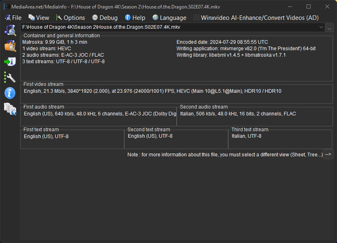Image resolution: width=337 pixels, height=243 pixels.
Task: Click the Export sidebar icon with green arrow
Action: (10, 62)
